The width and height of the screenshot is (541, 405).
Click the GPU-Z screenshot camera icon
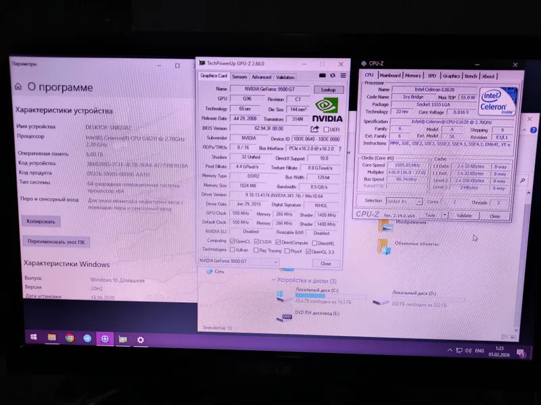[323, 76]
